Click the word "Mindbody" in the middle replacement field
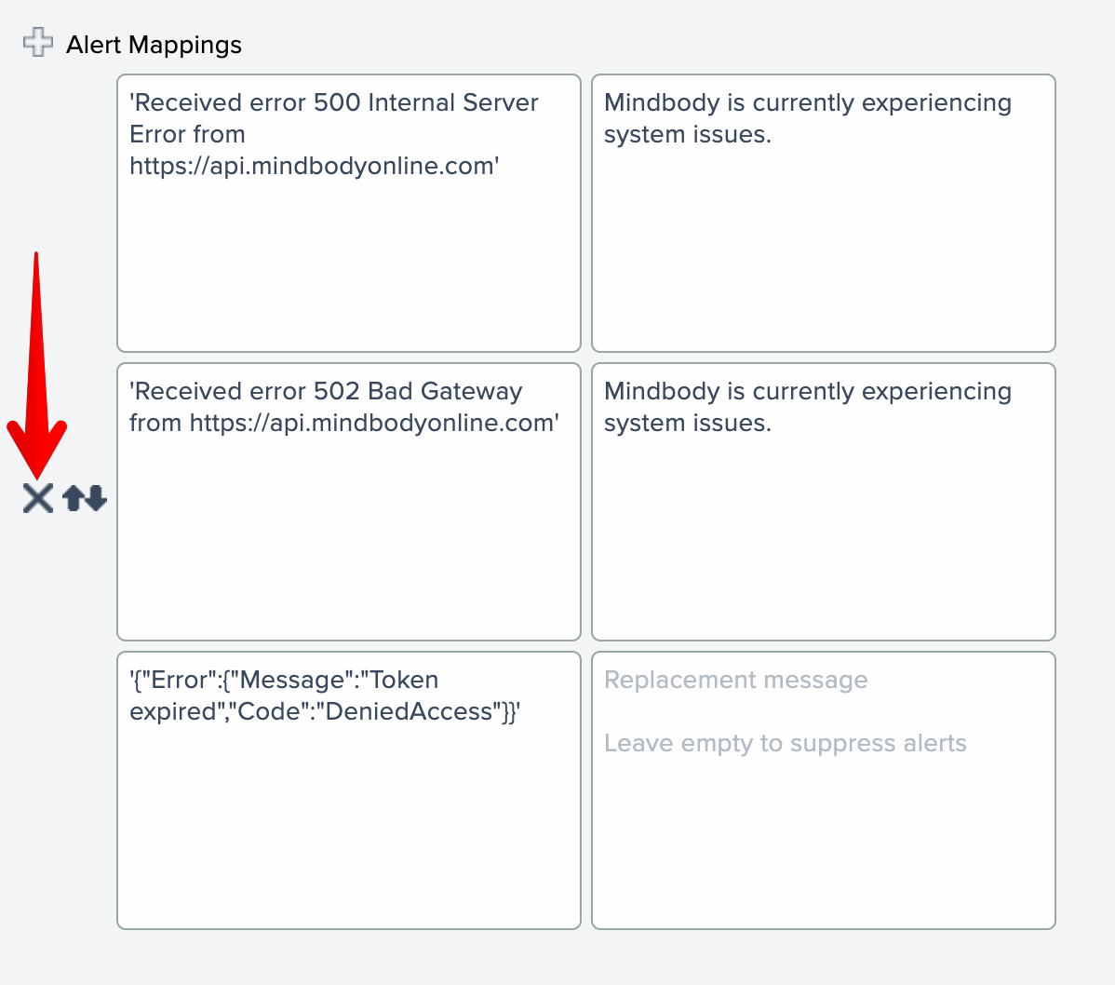Image resolution: width=1115 pixels, height=985 pixels. click(x=662, y=391)
